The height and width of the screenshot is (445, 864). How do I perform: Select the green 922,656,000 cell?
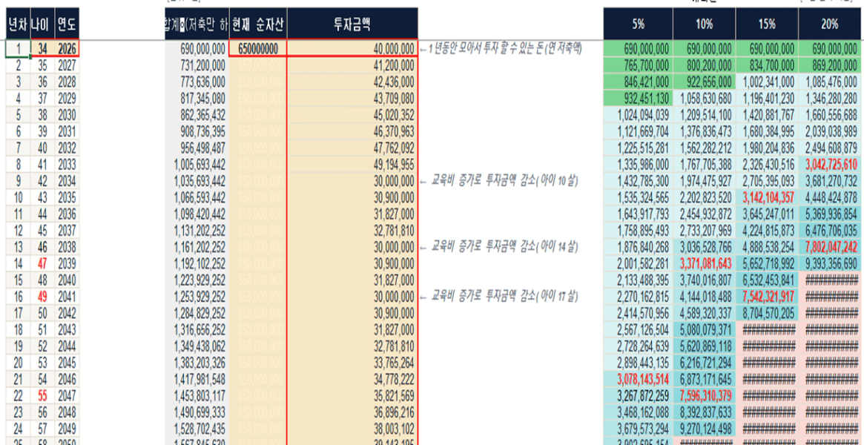coord(705,82)
